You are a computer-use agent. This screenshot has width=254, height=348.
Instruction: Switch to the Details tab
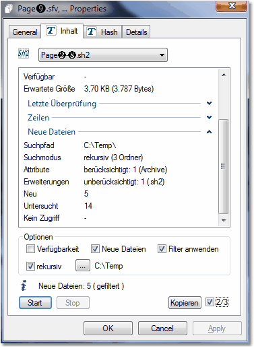[x=136, y=32]
